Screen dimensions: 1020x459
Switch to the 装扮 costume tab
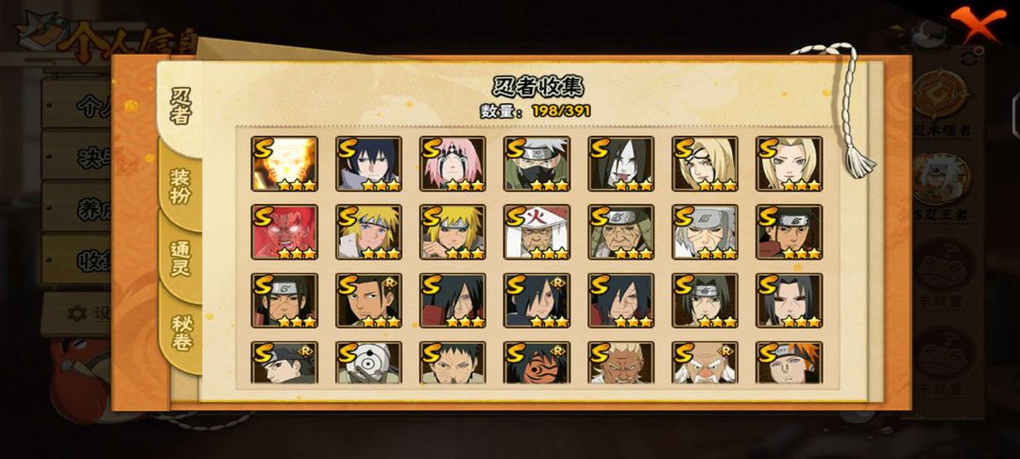click(180, 186)
